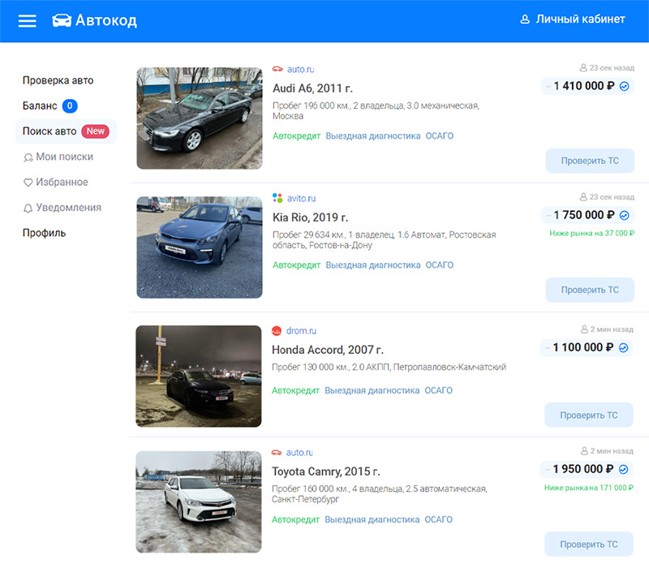
Task: Open Проверка авто in sidebar
Action: point(58,80)
